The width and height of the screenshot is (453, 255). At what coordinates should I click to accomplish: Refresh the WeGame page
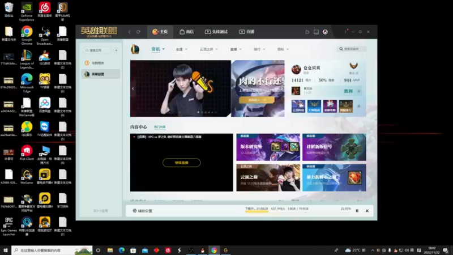[x=138, y=32]
